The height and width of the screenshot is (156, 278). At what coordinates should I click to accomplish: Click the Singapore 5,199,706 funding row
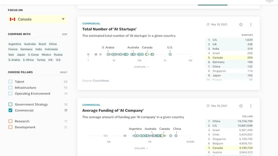229,139
